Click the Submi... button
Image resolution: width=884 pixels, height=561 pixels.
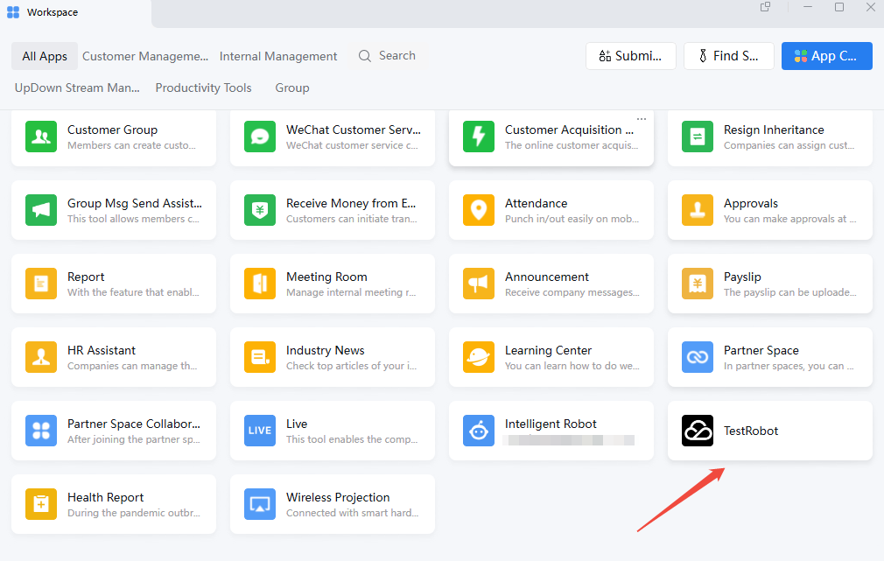630,56
